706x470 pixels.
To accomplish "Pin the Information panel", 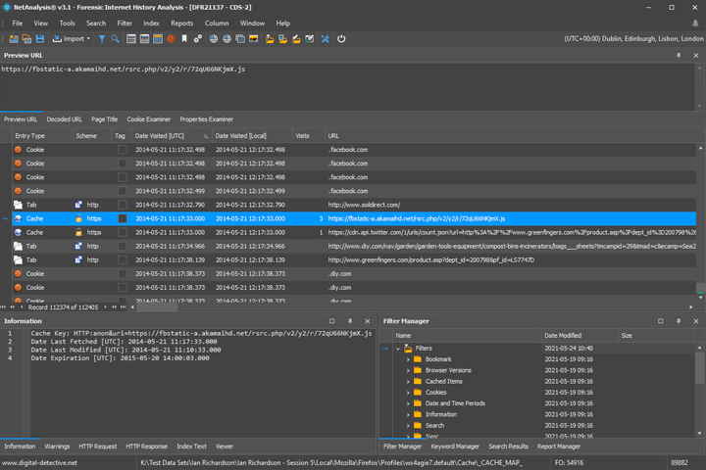I will [350, 321].
